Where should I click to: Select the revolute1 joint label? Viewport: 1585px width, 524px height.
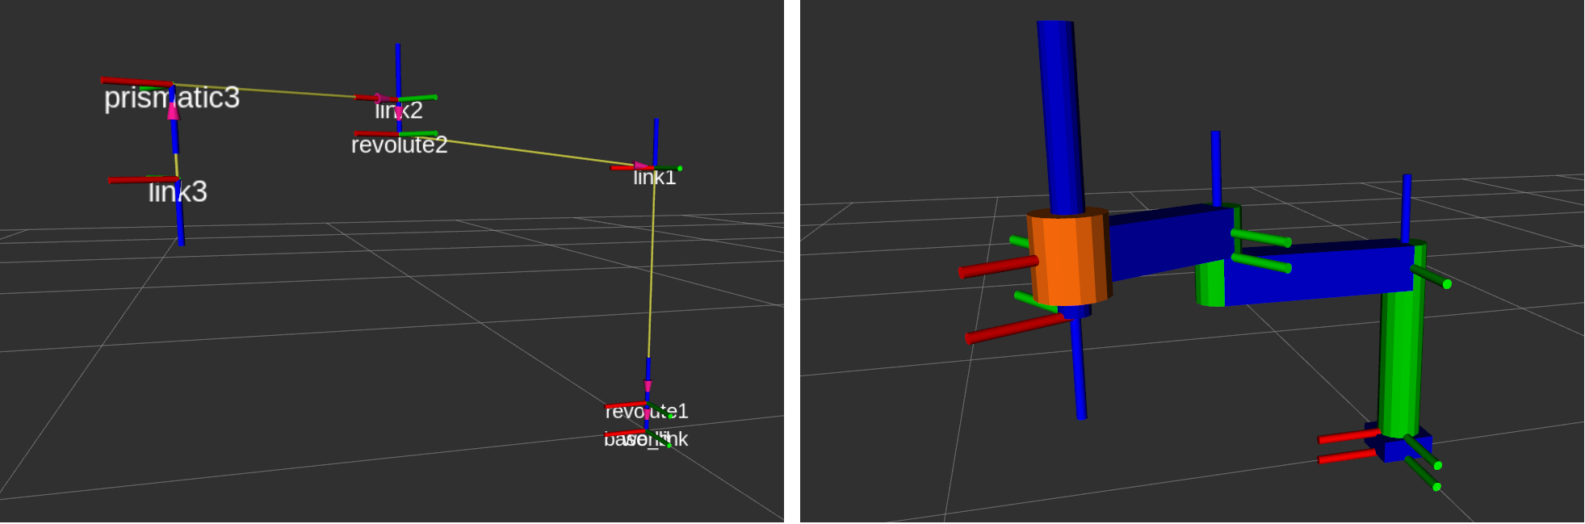[x=646, y=412]
